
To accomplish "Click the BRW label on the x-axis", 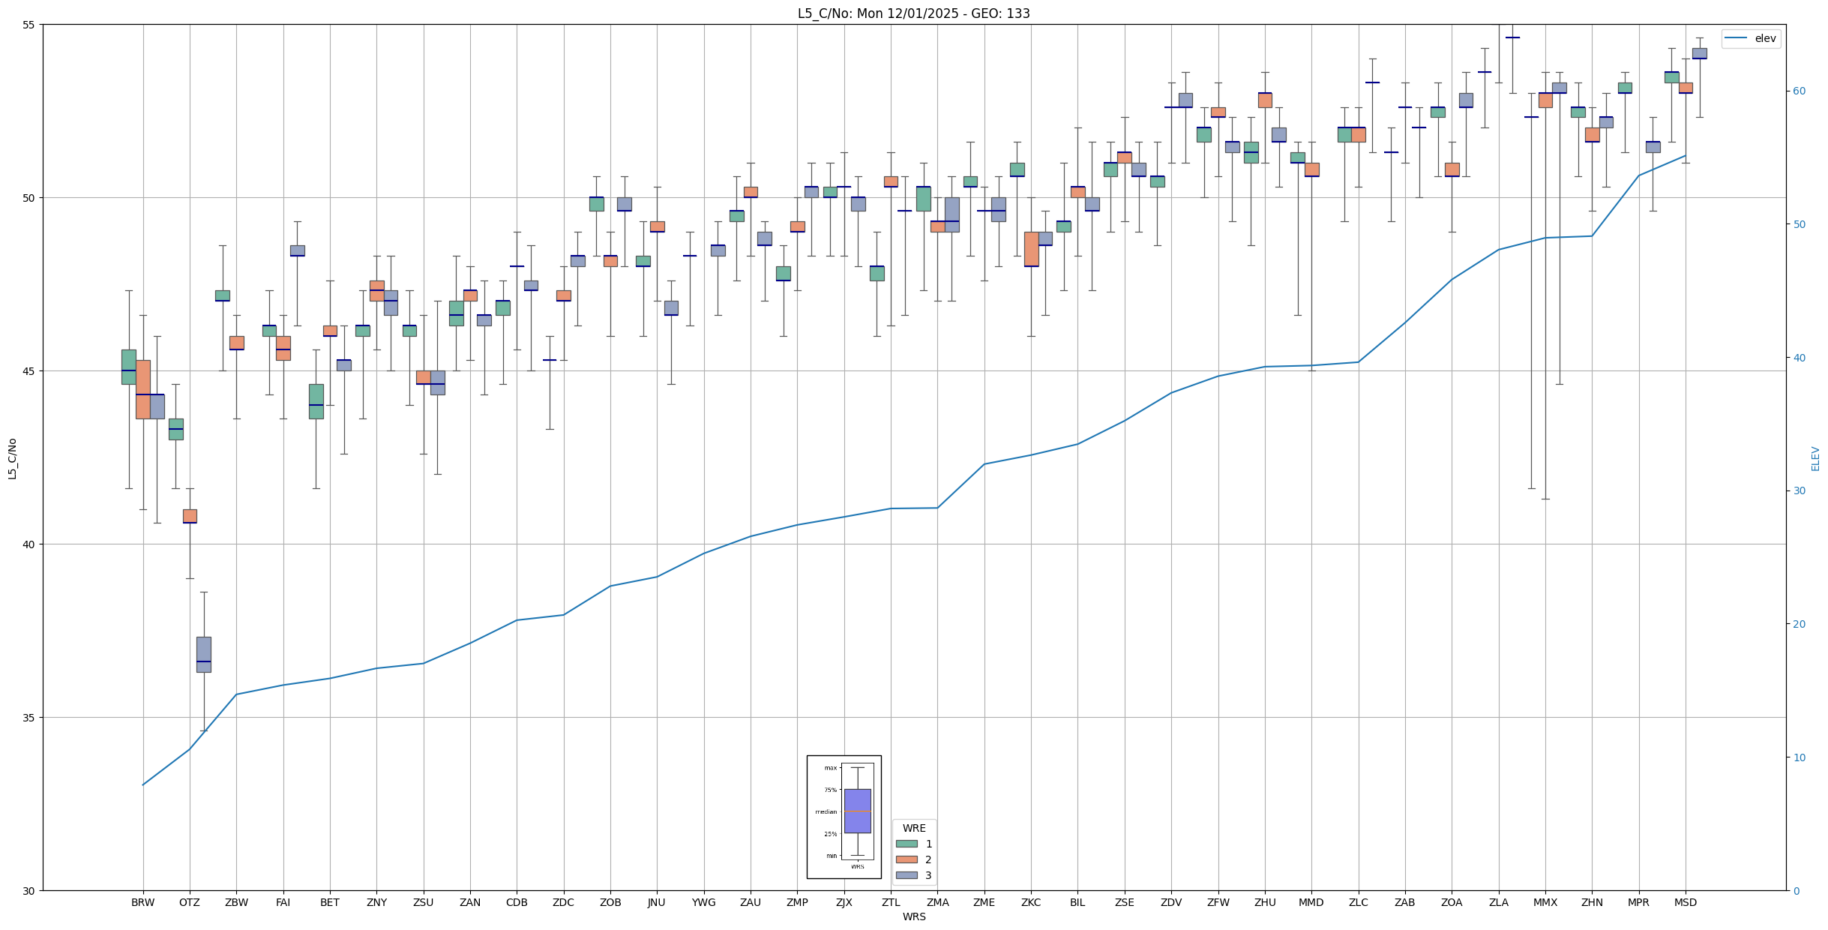I will click(x=142, y=902).
